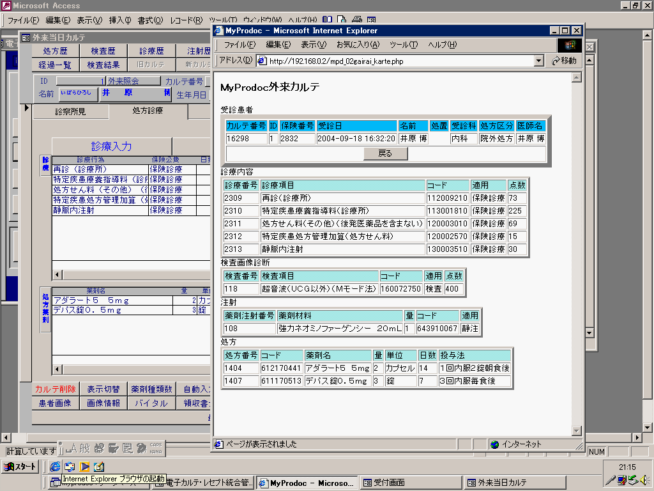Click the 処方歴 button
This screenshot has width=654, height=491.
[55, 51]
